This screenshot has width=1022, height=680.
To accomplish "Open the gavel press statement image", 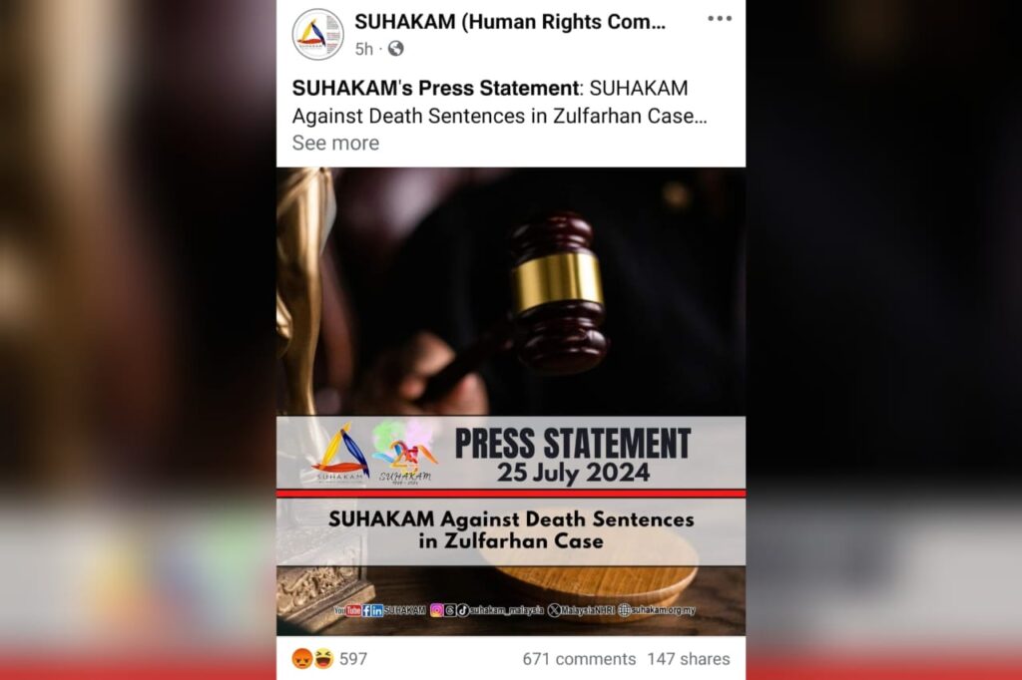I will tap(511, 401).
